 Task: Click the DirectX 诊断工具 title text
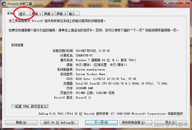click(19, 4)
